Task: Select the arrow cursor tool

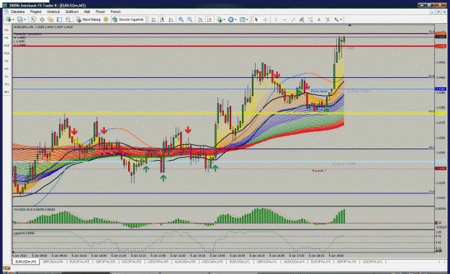Action: click(x=256, y=19)
